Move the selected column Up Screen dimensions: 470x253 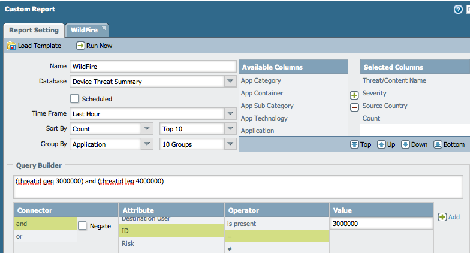(381, 144)
